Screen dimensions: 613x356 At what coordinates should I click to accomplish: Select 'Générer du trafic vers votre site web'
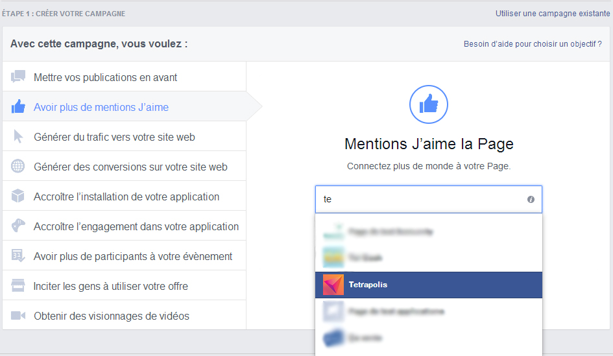pos(125,137)
